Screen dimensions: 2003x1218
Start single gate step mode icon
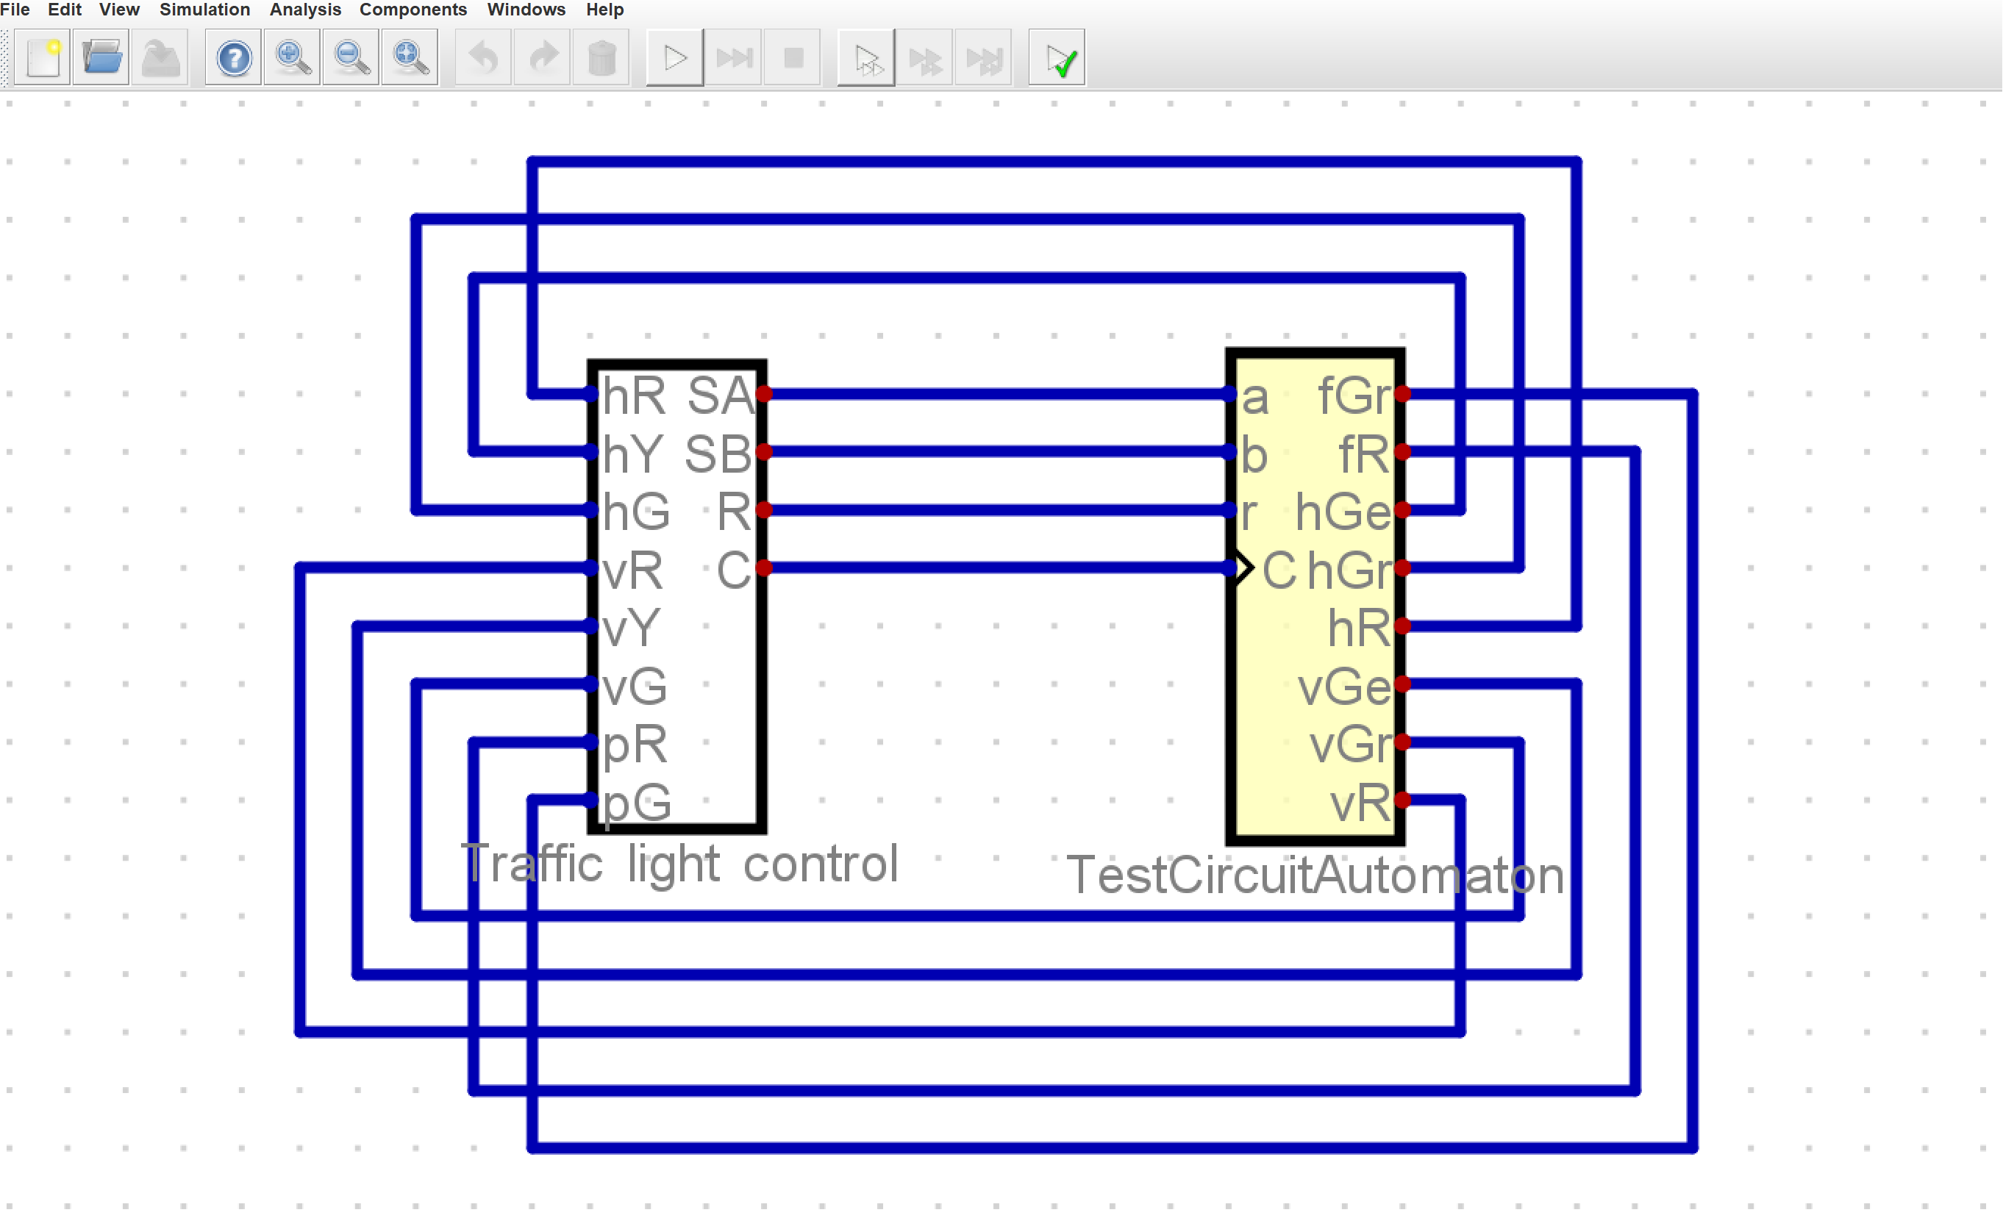point(866,57)
